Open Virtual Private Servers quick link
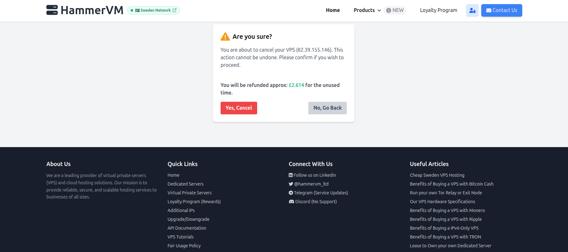Viewport: 568px width, 252px height. coord(189,193)
